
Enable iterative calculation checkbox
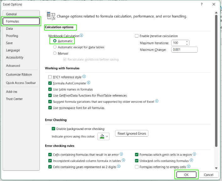pyautogui.click(x=136, y=36)
